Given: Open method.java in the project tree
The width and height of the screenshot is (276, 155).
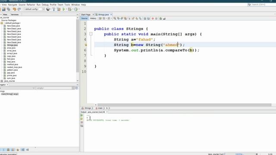Looking at the screenshot, I should click(13, 64).
